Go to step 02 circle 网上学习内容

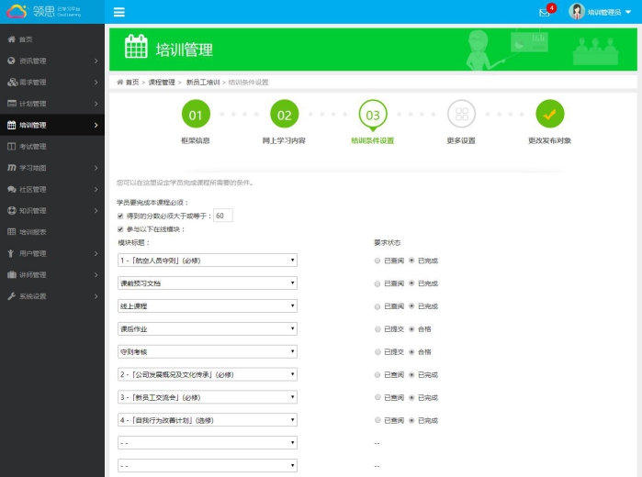click(284, 114)
